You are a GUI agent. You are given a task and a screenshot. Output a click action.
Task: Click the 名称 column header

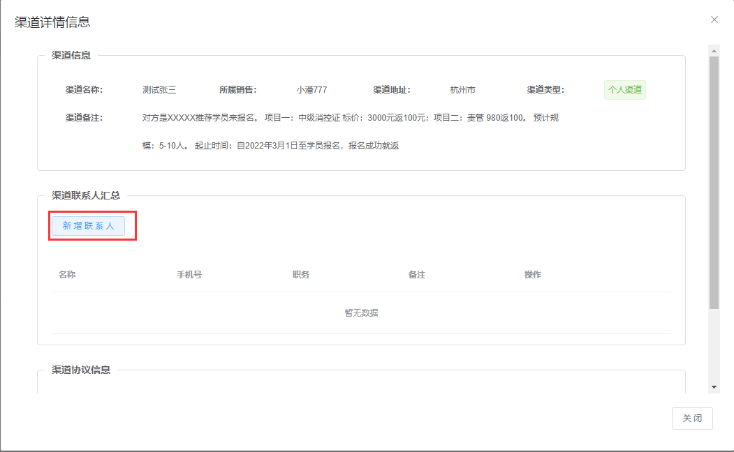pyautogui.click(x=67, y=275)
